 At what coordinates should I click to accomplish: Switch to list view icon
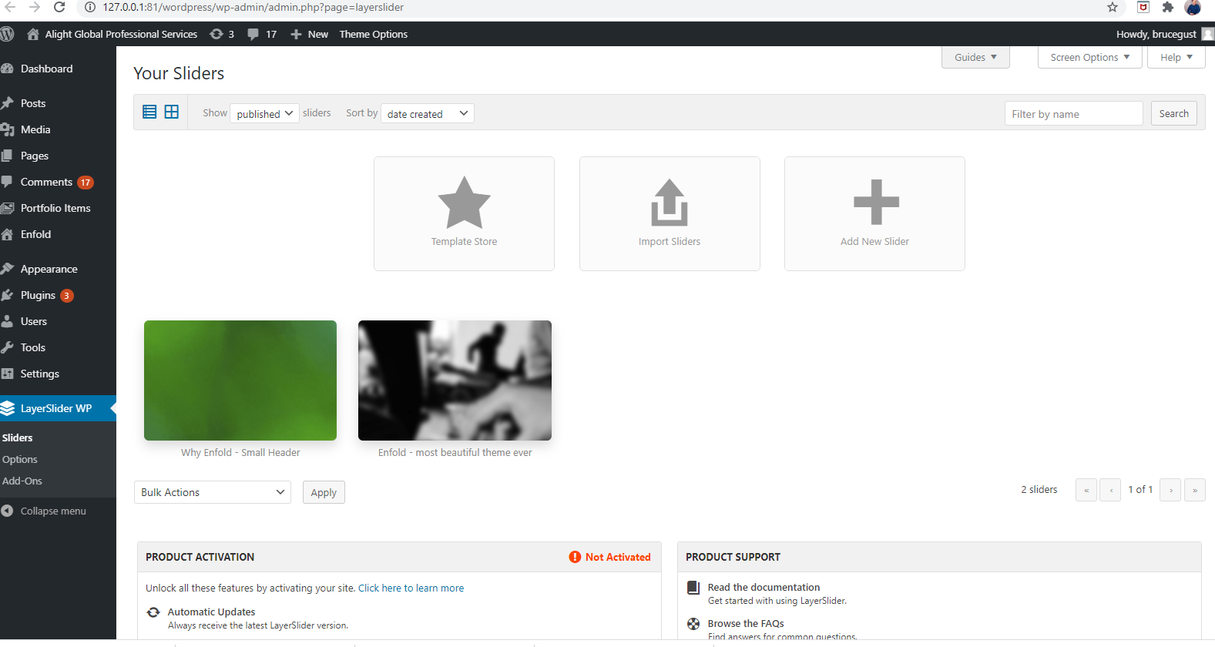[149, 112]
